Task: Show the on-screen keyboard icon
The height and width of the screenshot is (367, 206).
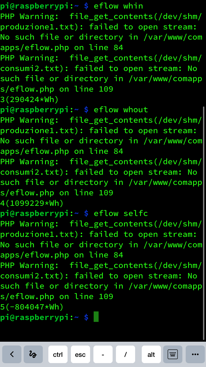Action: (173, 355)
